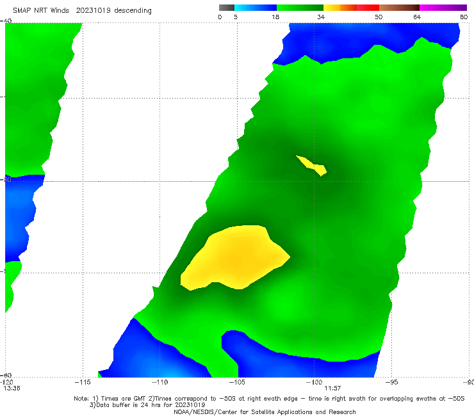Click the green segment of the color bar
Screen dimensions: 474x416
[x=300, y=8]
